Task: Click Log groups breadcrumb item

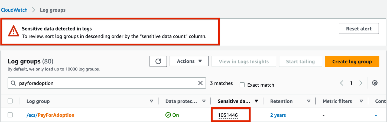Action: pos(53,10)
